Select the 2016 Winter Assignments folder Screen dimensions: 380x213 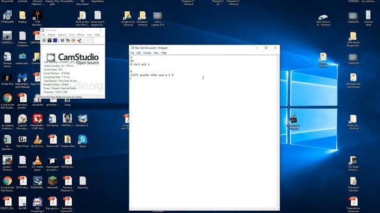[x=353, y=39]
